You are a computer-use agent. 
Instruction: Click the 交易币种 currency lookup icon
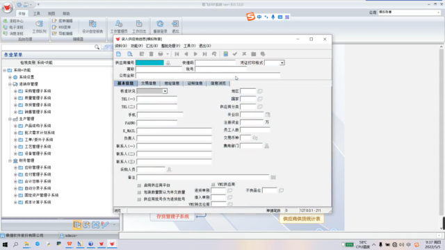[x=255, y=137]
